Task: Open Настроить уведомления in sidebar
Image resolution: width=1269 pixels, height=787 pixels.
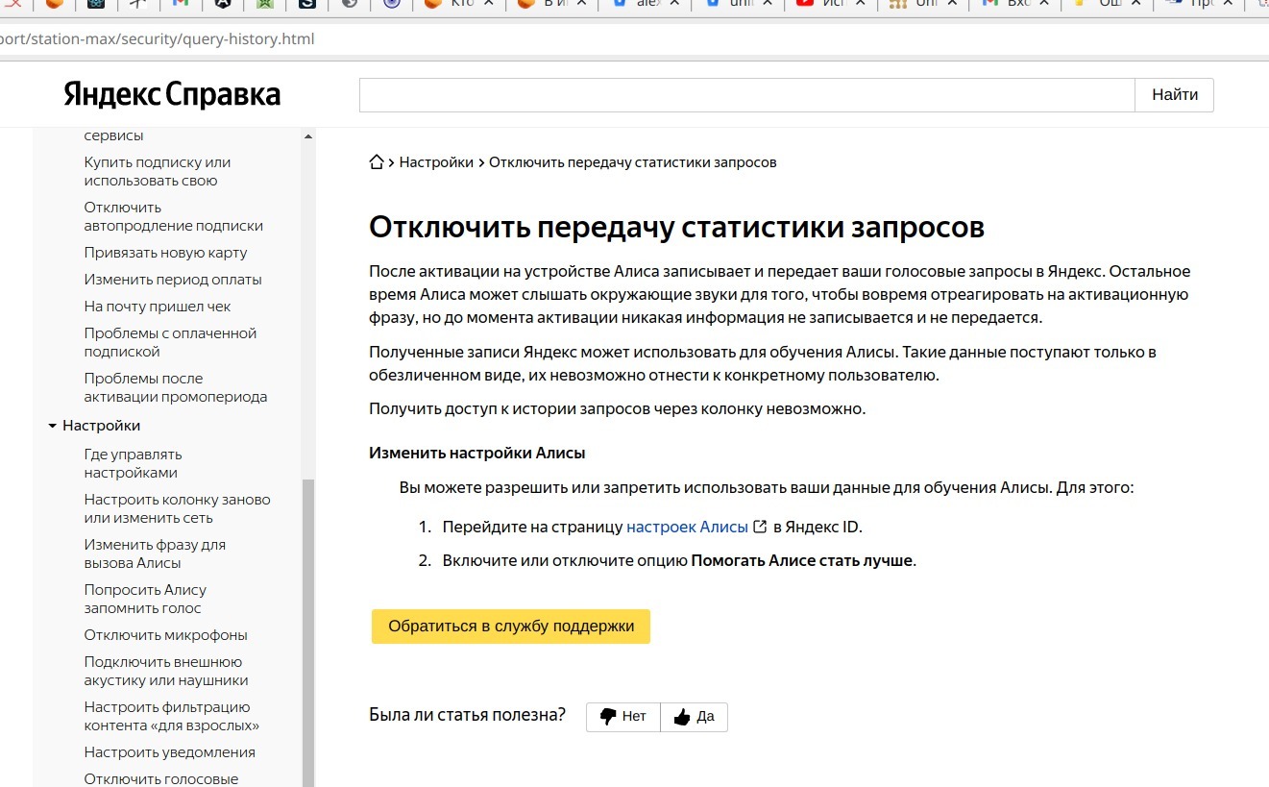Action: (169, 752)
